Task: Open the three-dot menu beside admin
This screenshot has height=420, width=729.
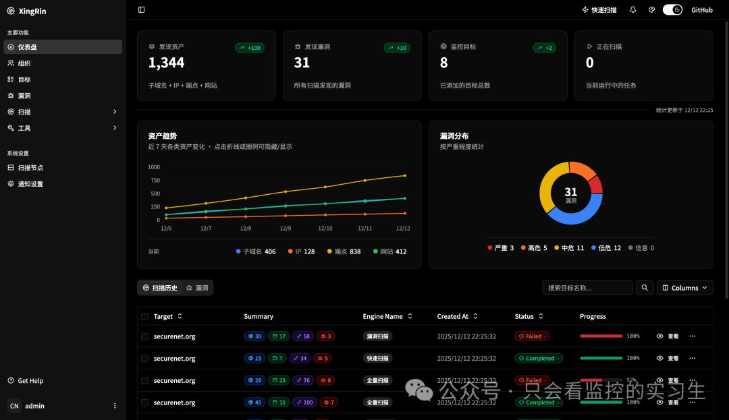Action: (x=115, y=406)
